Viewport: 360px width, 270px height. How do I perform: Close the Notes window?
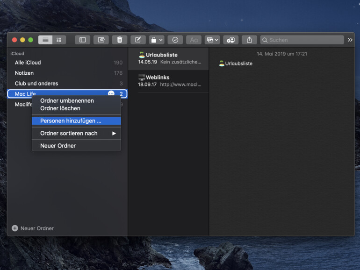pyautogui.click(x=14, y=40)
